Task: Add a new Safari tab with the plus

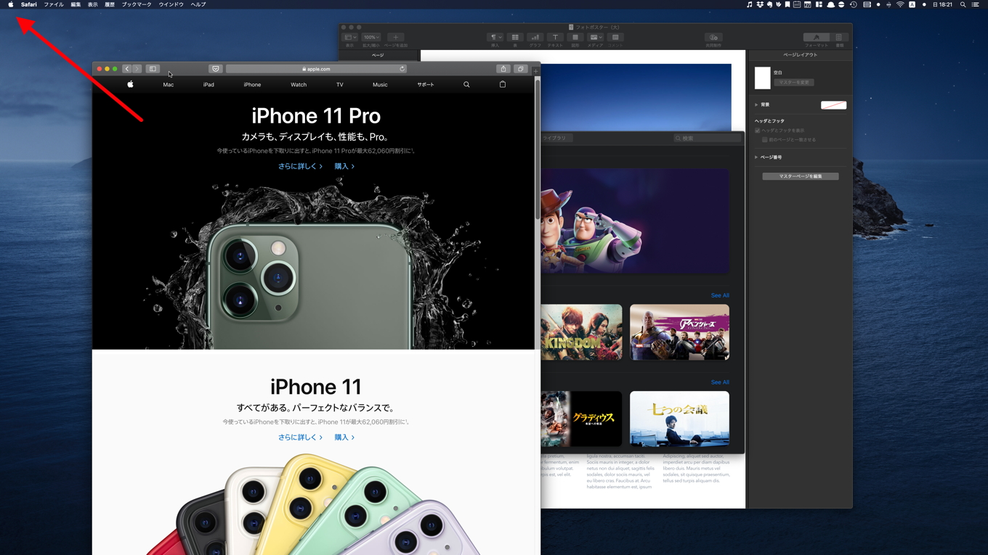Action: (x=536, y=71)
